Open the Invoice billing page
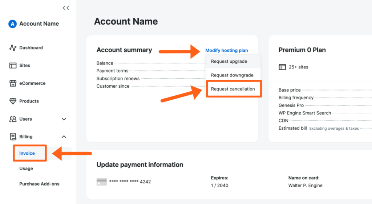 pos(27,153)
